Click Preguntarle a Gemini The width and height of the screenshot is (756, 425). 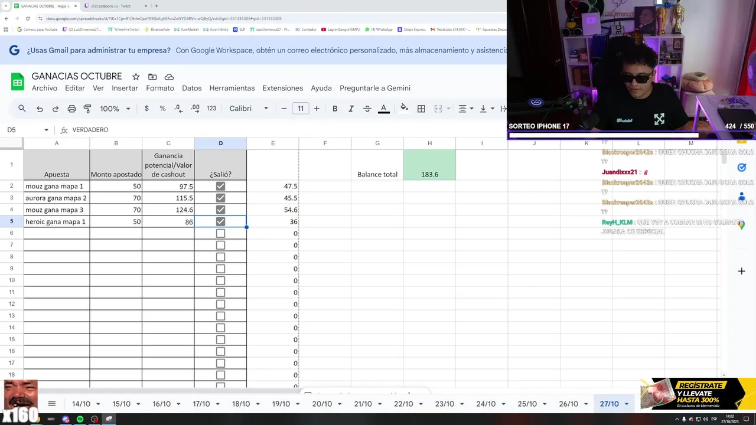click(375, 88)
